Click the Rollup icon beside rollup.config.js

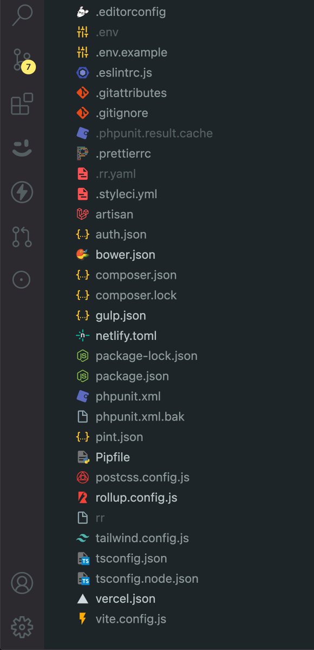tap(82, 498)
